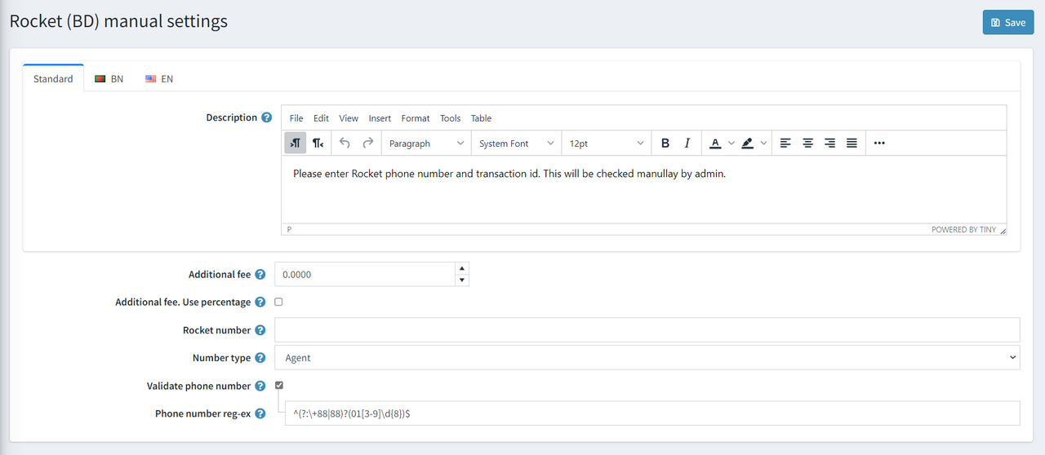Set right-to-left text direction
This screenshot has height=455, width=1045.
click(x=318, y=143)
